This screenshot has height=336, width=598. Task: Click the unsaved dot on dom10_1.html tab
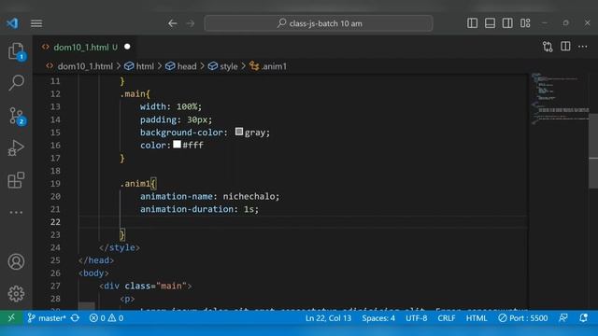click(127, 47)
